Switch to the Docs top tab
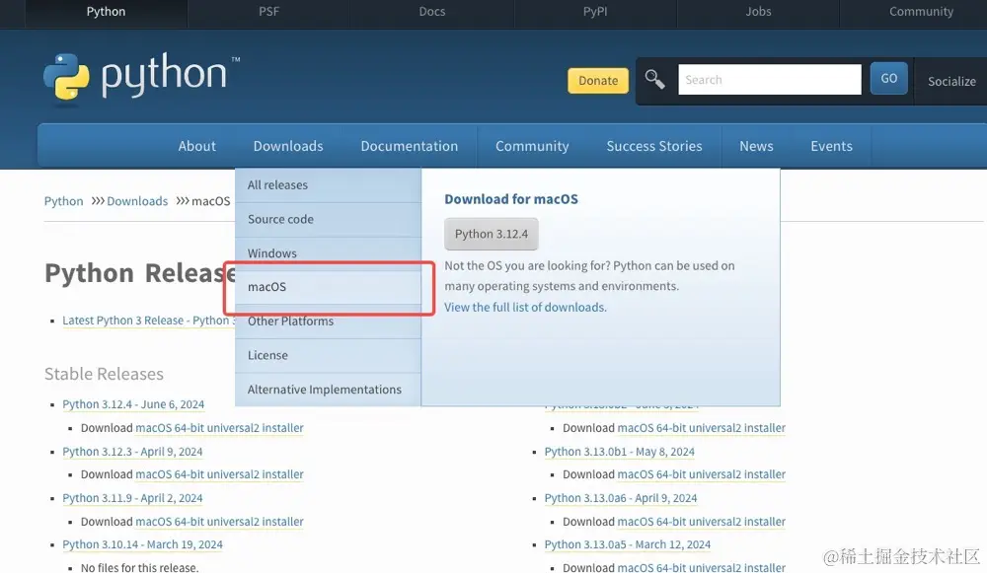987x573 pixels. (x=432, y=12)
